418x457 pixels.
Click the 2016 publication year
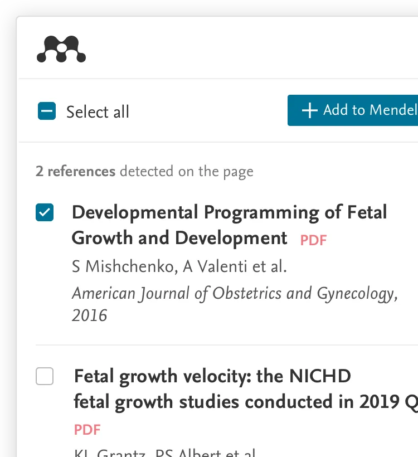click(89, 315)
